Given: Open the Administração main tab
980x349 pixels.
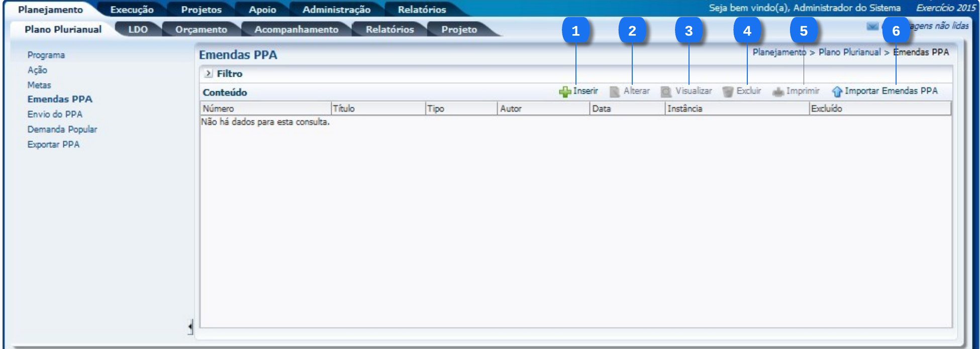Looking at the screenshot, I should click(x=336, y=10).
